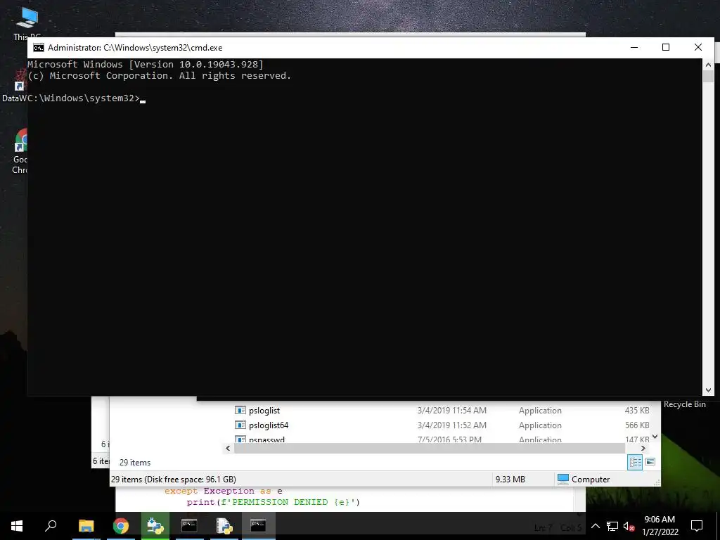
Task: Switch to the active cmd taskbar window
Action: tap(258, 526)
